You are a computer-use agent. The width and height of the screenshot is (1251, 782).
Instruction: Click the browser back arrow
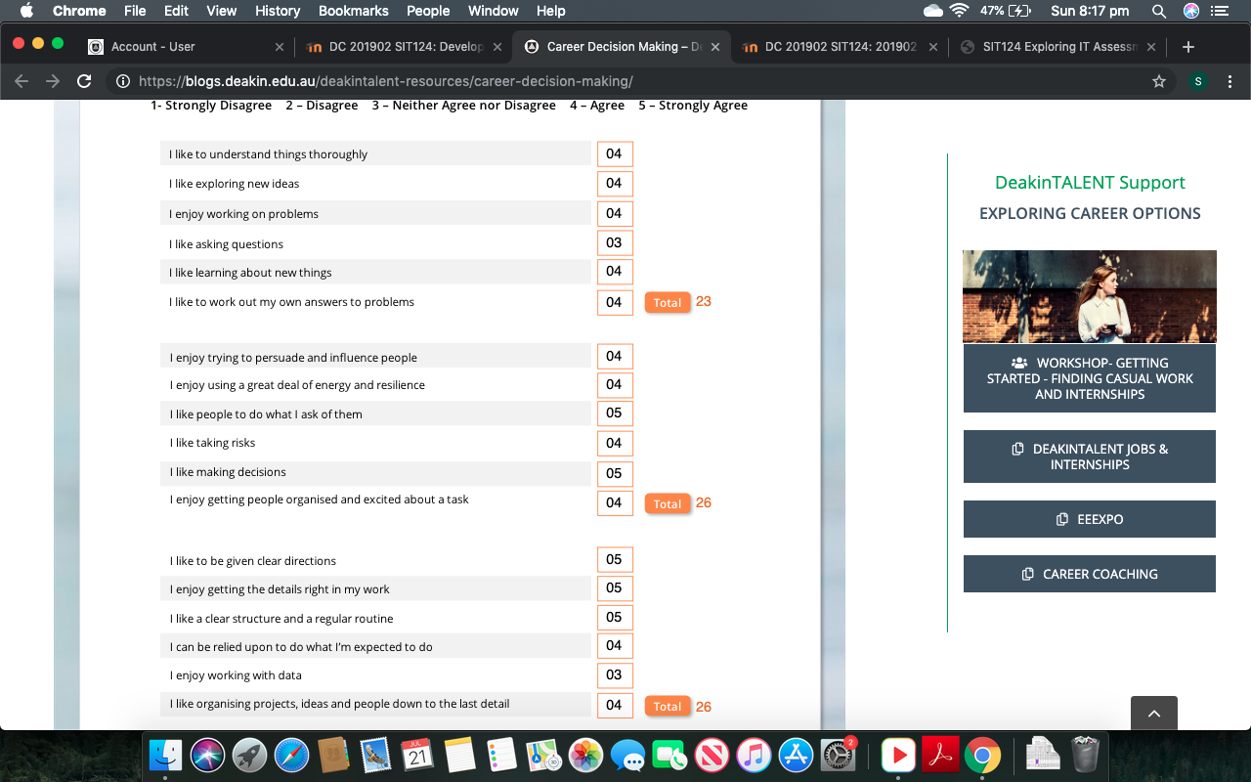[22, 81]
